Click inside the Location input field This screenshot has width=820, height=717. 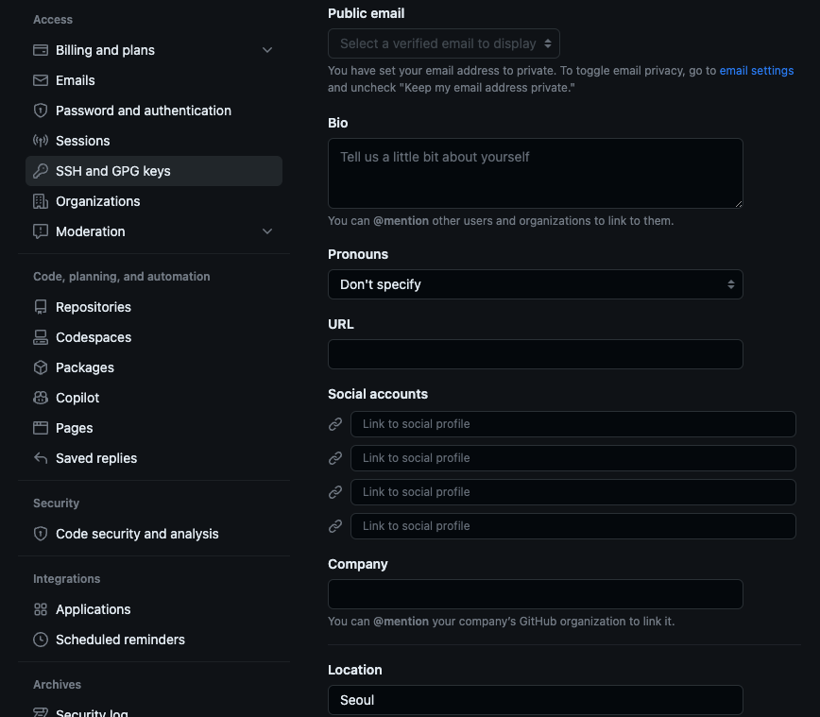[x=535, y=700]
